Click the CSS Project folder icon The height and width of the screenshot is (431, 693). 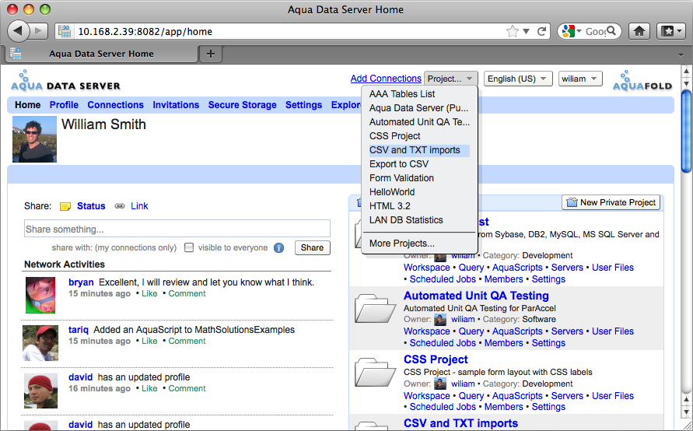point(376,372)
